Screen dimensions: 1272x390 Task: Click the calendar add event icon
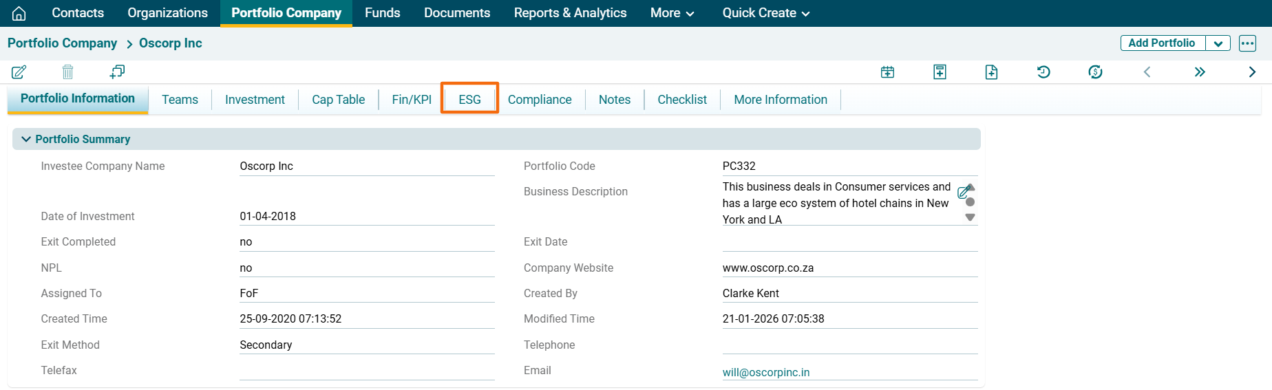point(887,72)
